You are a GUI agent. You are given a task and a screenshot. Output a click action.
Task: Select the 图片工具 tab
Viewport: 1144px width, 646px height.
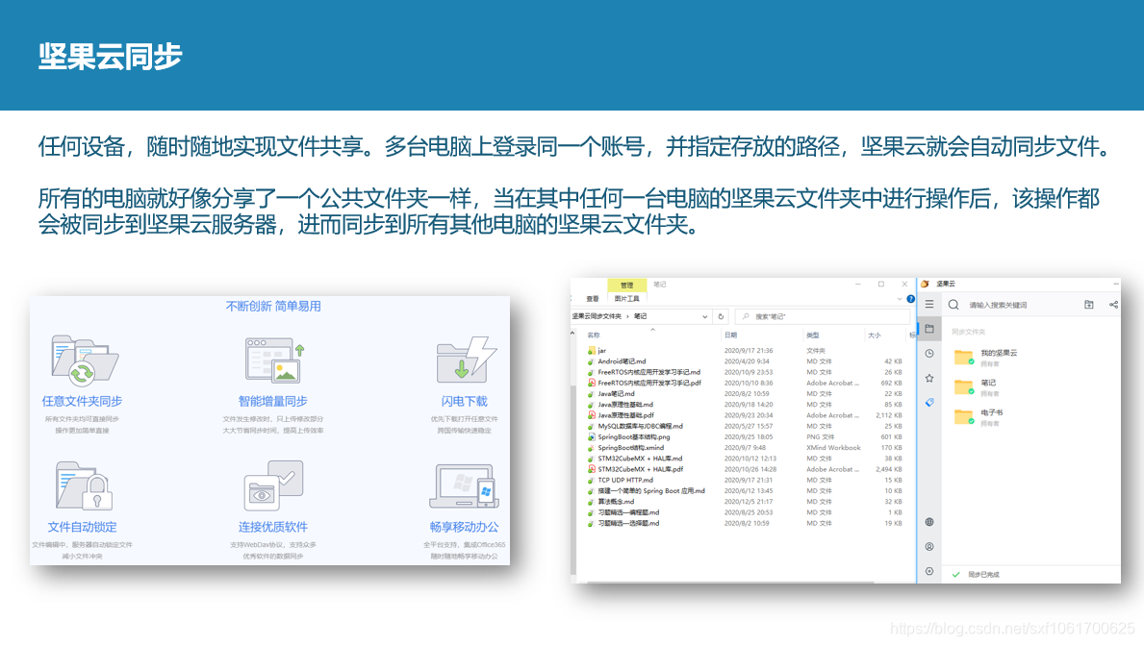pyautogui.click(x=626, y=299)
